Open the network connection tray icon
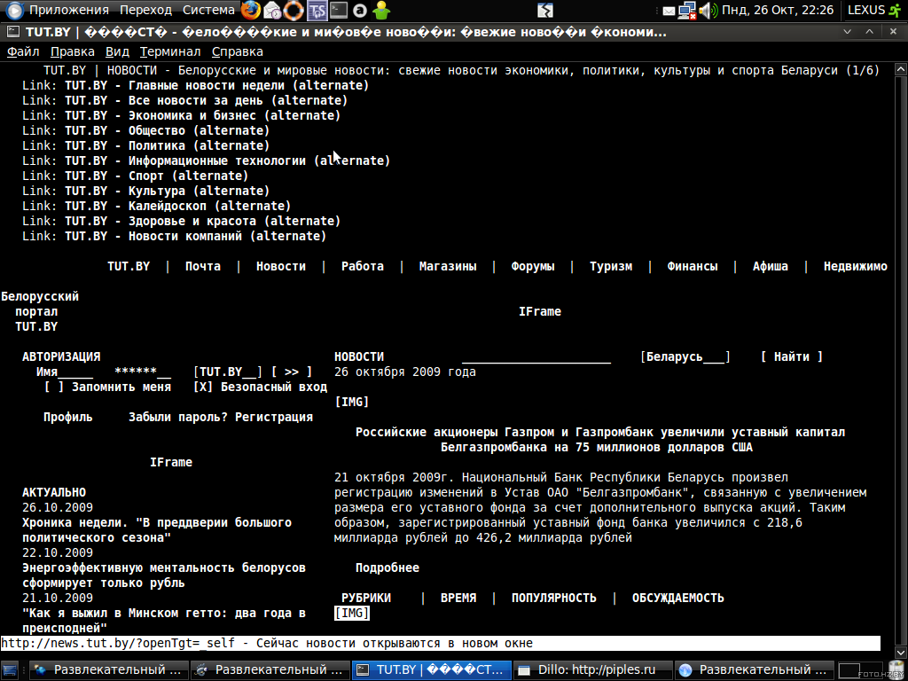The height and width of the screenshot is (681, 908). coord(687,11)
